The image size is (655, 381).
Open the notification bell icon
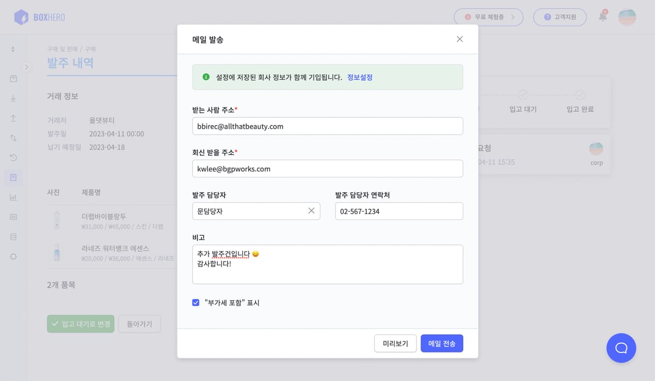point(602,17)
